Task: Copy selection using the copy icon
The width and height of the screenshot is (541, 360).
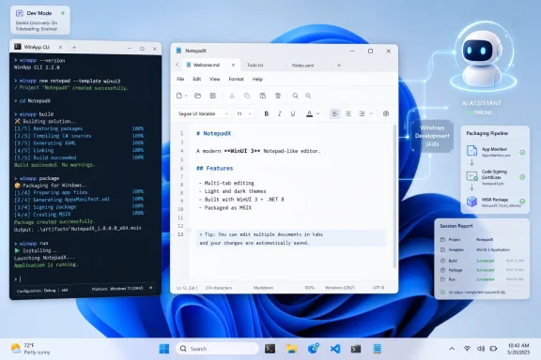Action: click(x=247, y=96)
